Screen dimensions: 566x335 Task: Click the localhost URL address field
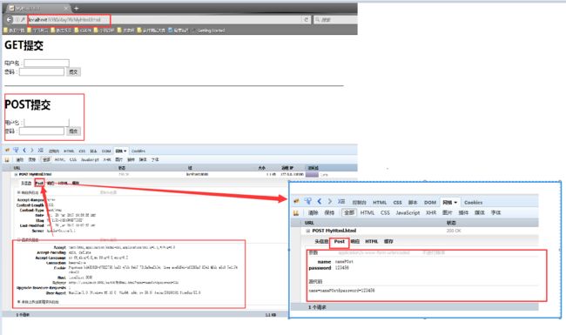pos(69,19)
